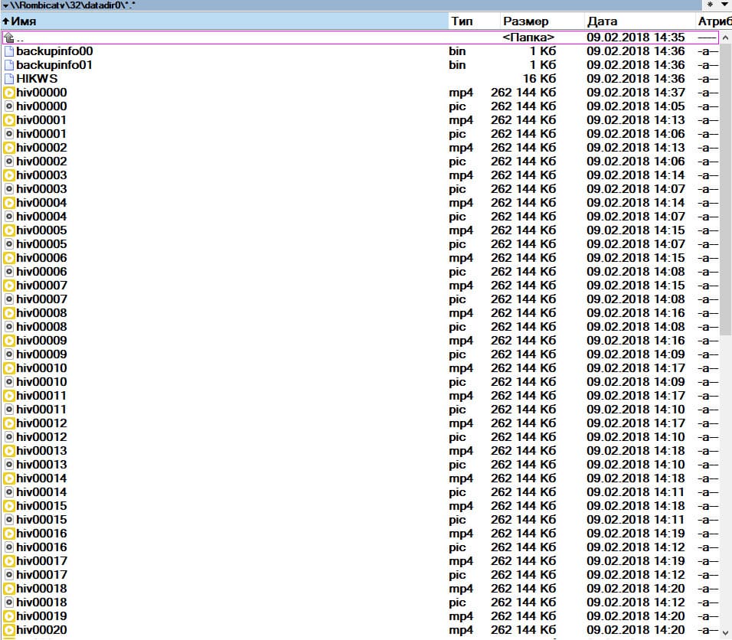Click the '<Папка>' size entry
The height and width of the screenshot is (640, 732).
tap(528, 37)
